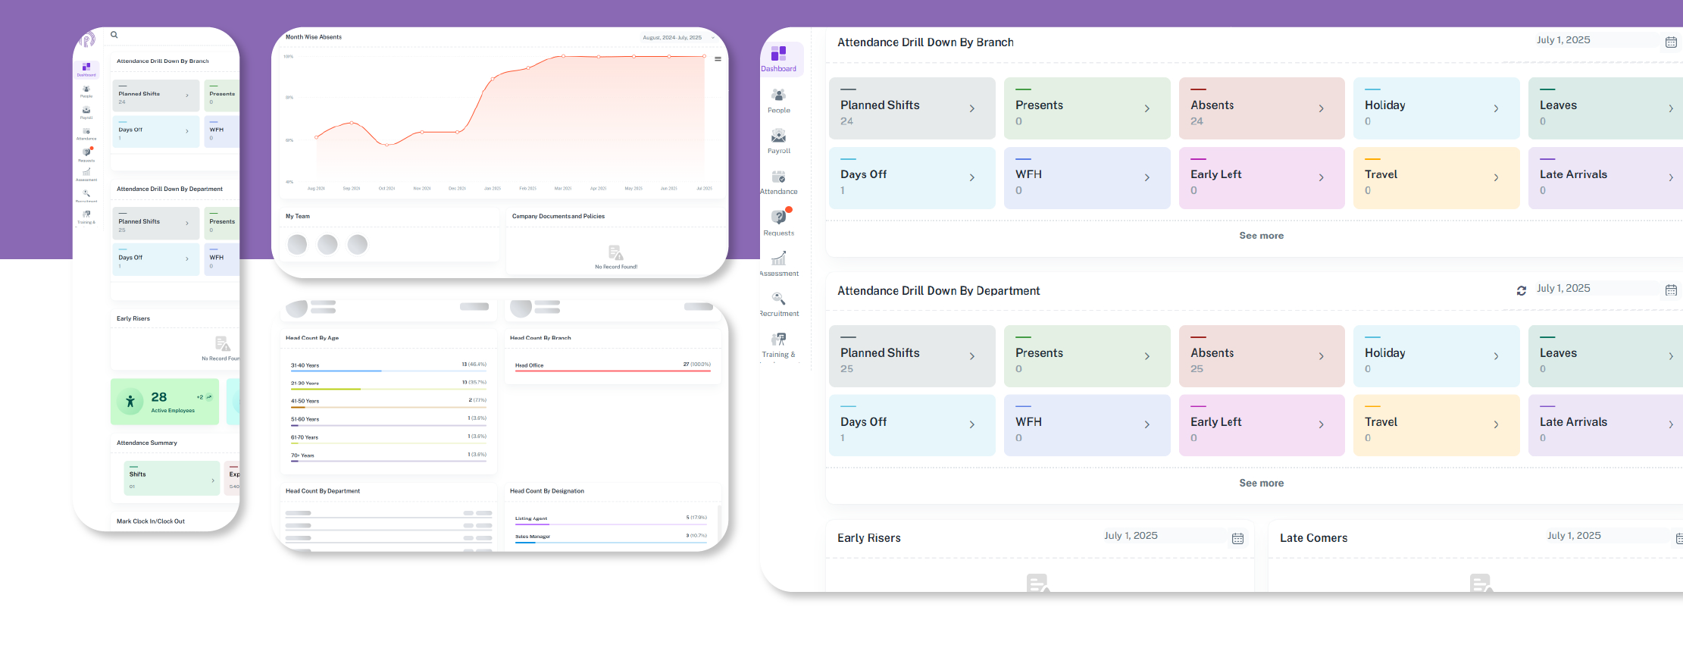Click 41-50 Years row in Head Count By Age
This screenshot has height=648, width=1683.
(x=389, y=403)
